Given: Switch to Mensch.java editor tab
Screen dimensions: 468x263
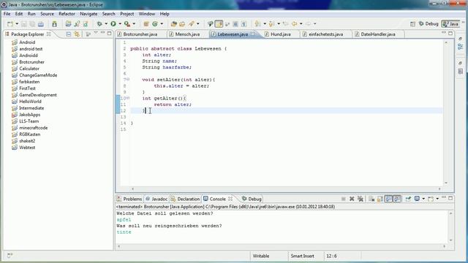Looking at the screenshot, I should (187, 34).
